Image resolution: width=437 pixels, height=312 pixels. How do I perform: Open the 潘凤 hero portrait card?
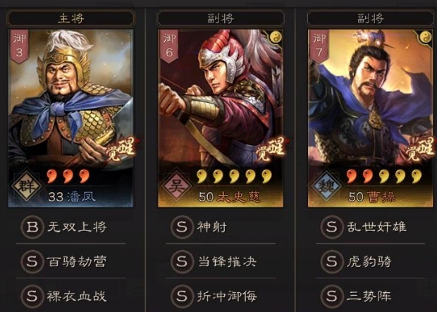pyautogui.click(x=70, y=118)
